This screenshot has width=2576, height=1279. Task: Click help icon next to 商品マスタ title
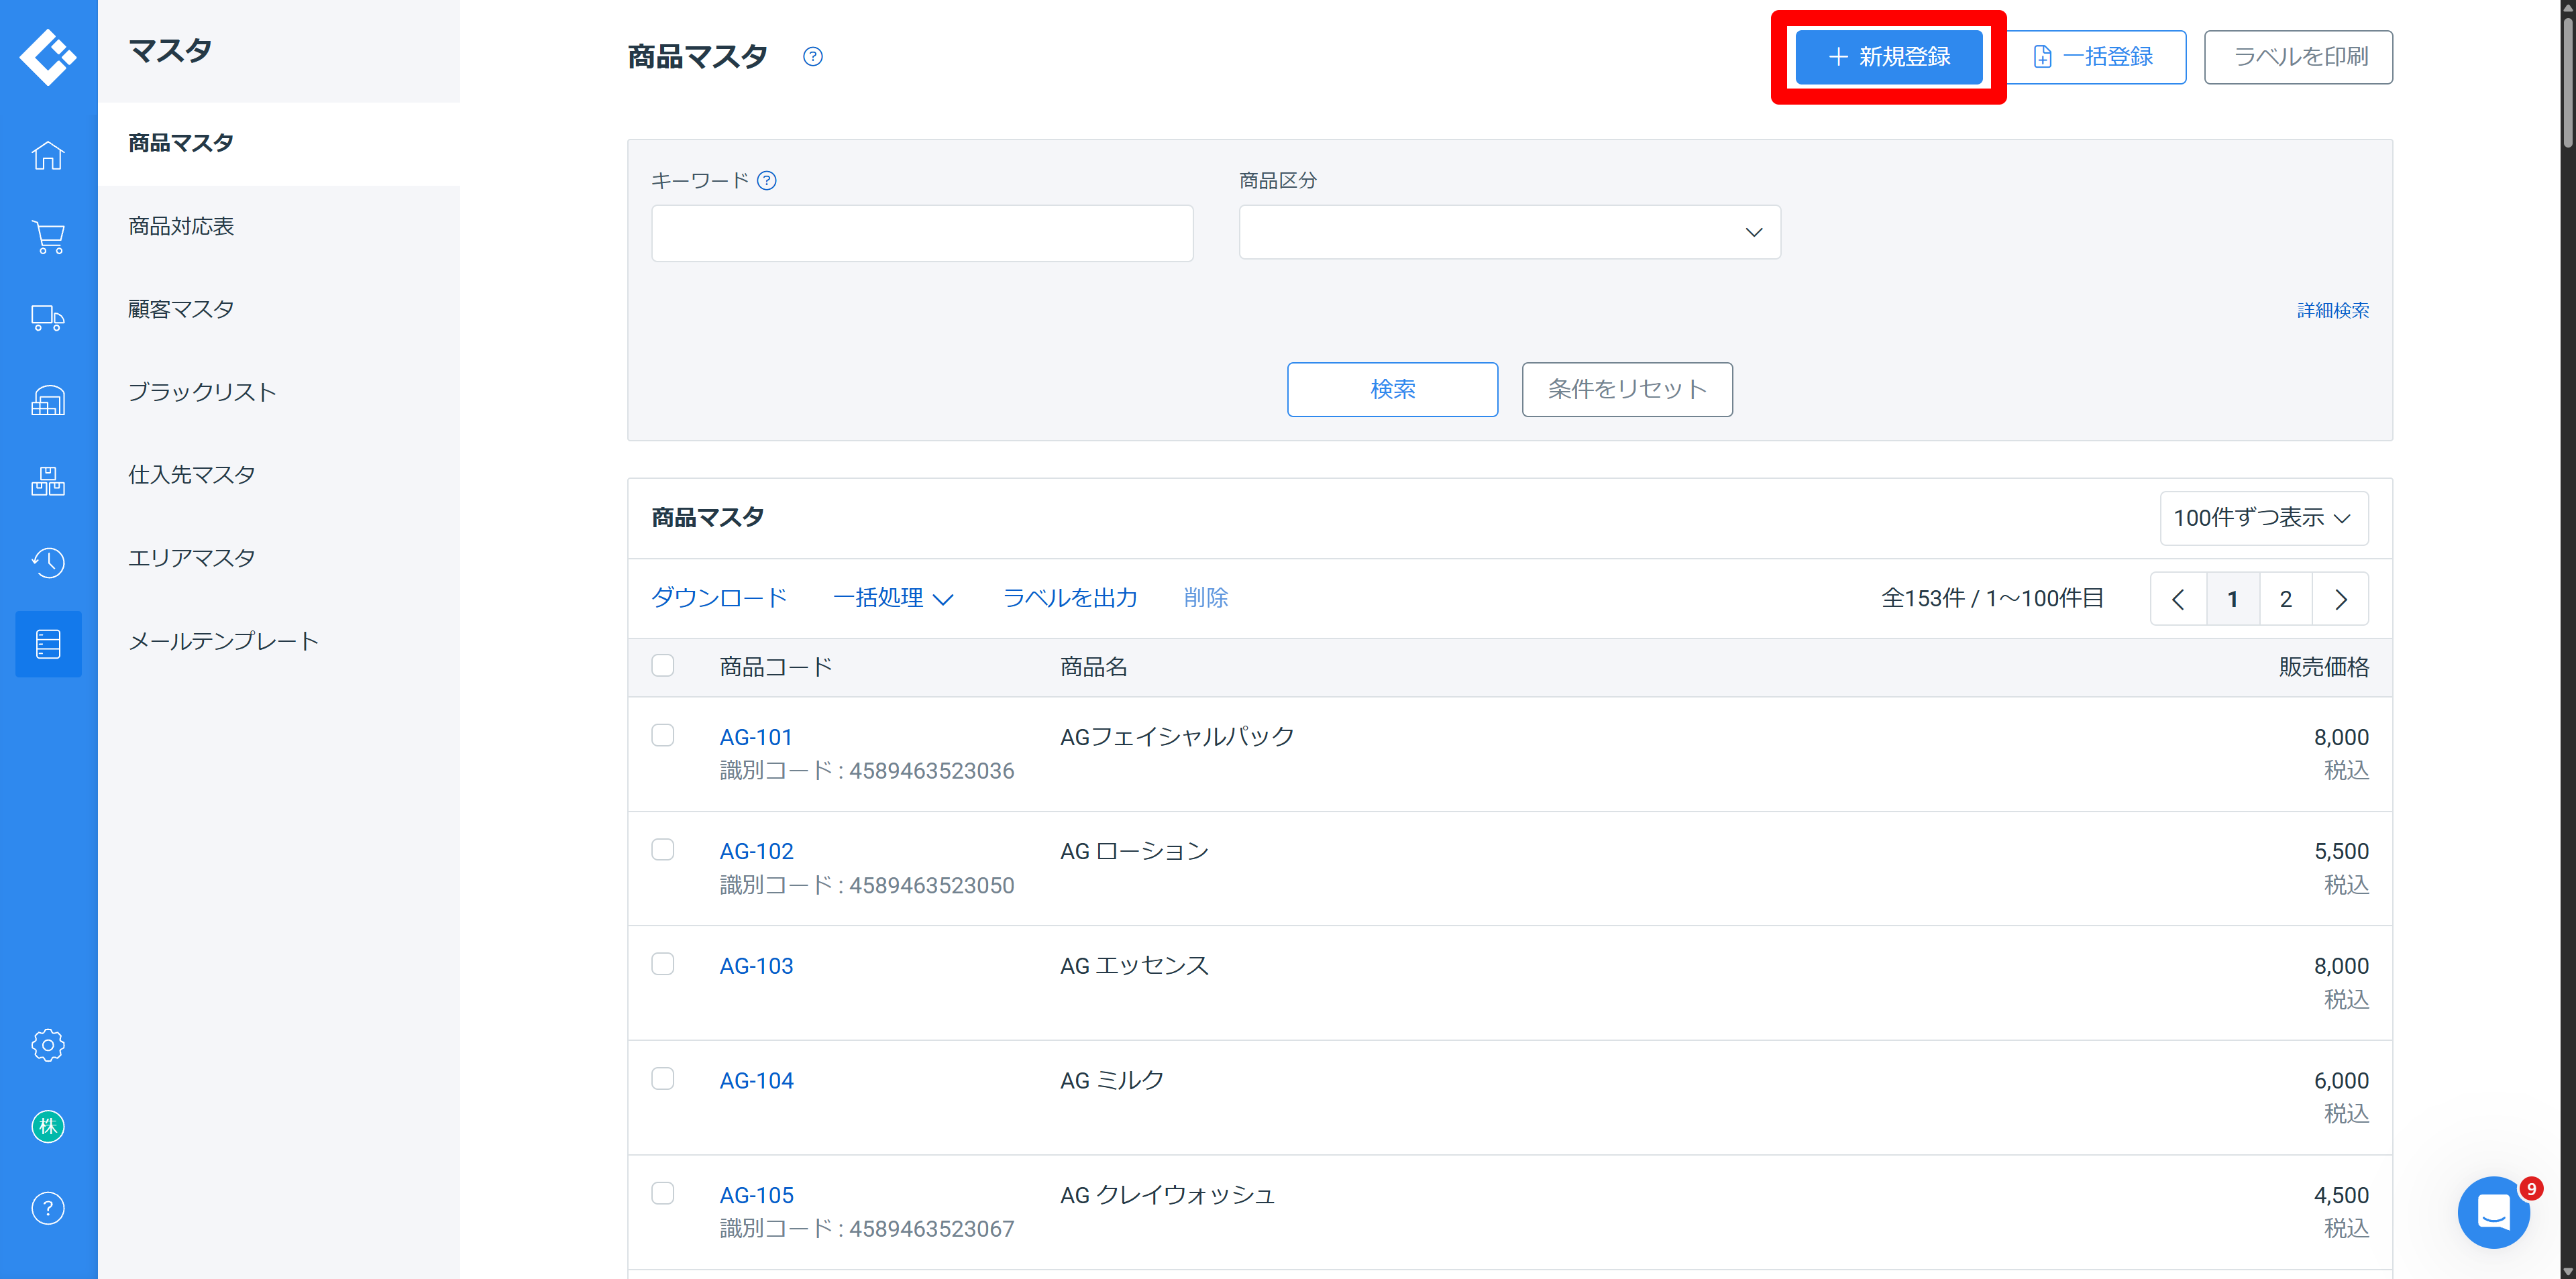[x=813, y=57]
